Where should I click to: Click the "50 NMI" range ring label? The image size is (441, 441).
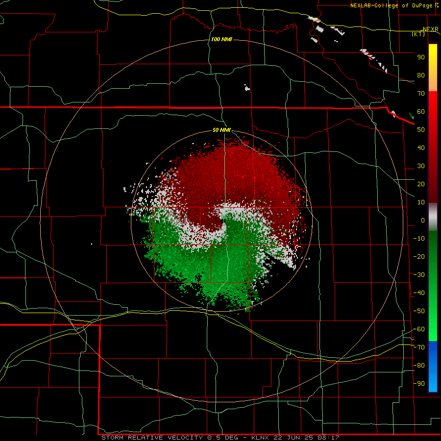(x=221, y=130)
